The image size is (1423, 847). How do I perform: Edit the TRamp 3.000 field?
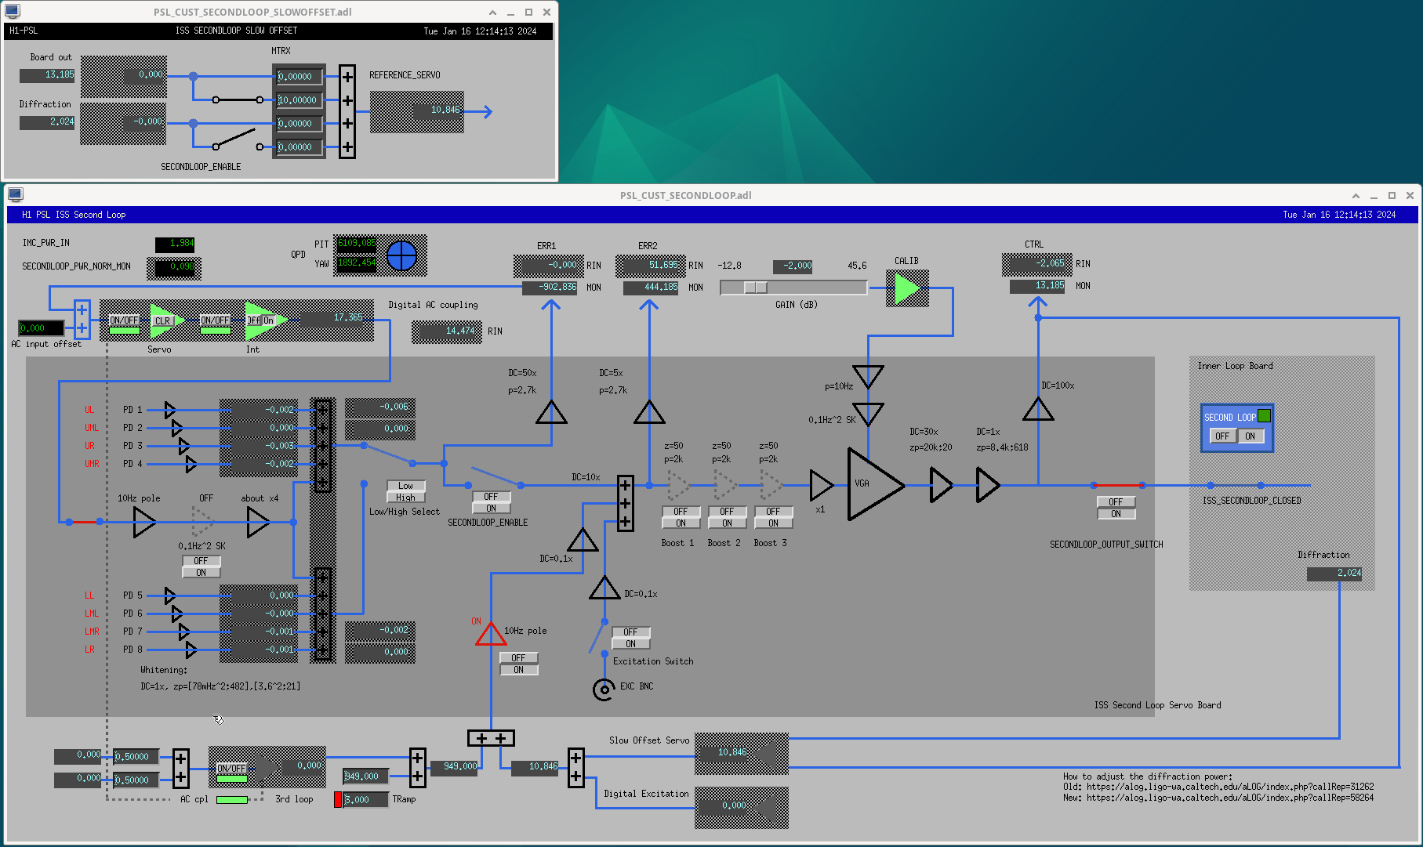pos(365,800)
